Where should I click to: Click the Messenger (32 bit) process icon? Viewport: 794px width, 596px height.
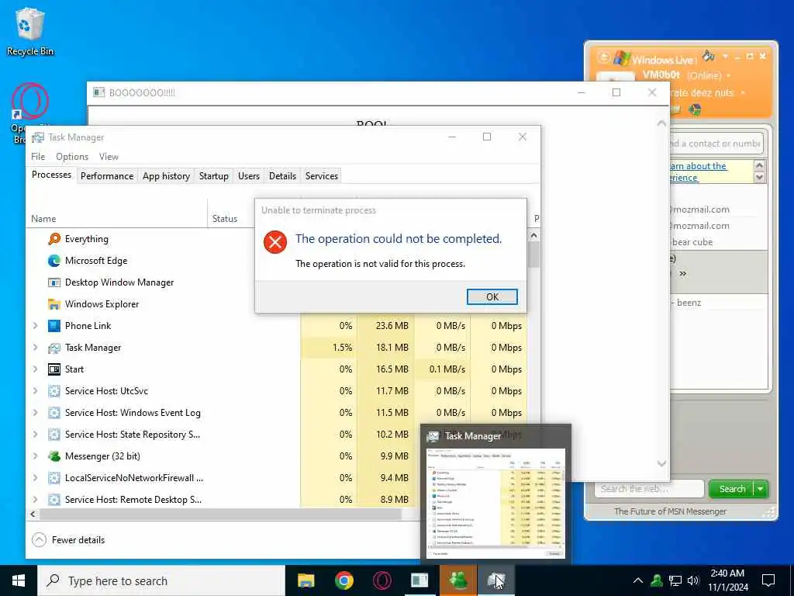click(54, 456)
